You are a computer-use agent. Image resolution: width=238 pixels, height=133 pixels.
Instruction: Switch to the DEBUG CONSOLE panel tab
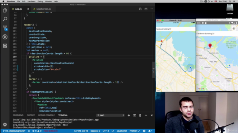46,115
